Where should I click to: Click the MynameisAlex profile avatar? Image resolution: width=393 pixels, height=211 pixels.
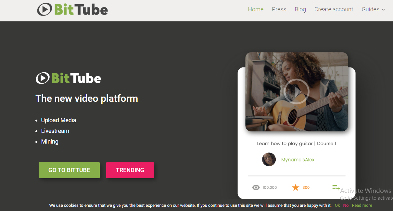point(269,159)
